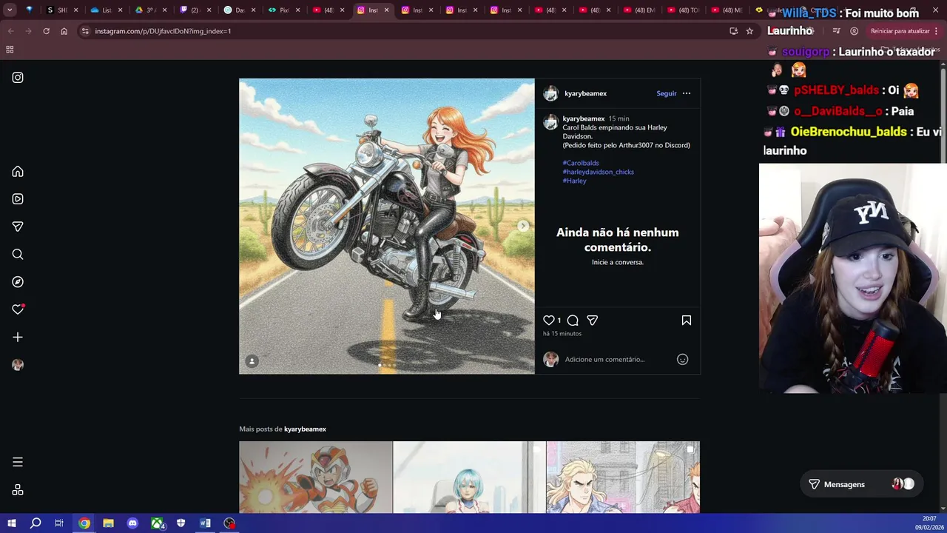Image resolution: width=947 pixels, height=533 pixels.
Task: Open the Reels icon in sidebar
Action: click(x=18, y=199)
